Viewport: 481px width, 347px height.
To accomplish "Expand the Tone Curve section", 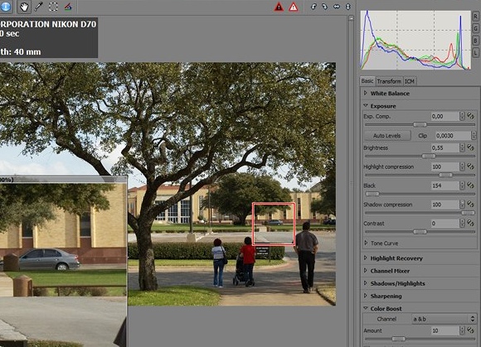I will (x=384, y=243).
